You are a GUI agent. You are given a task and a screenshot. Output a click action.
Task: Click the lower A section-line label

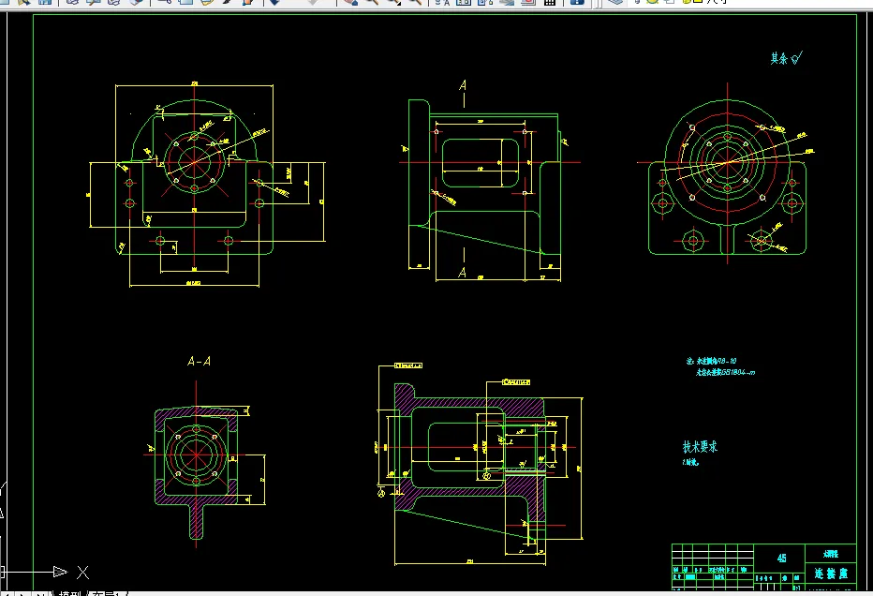click(462, 273)
